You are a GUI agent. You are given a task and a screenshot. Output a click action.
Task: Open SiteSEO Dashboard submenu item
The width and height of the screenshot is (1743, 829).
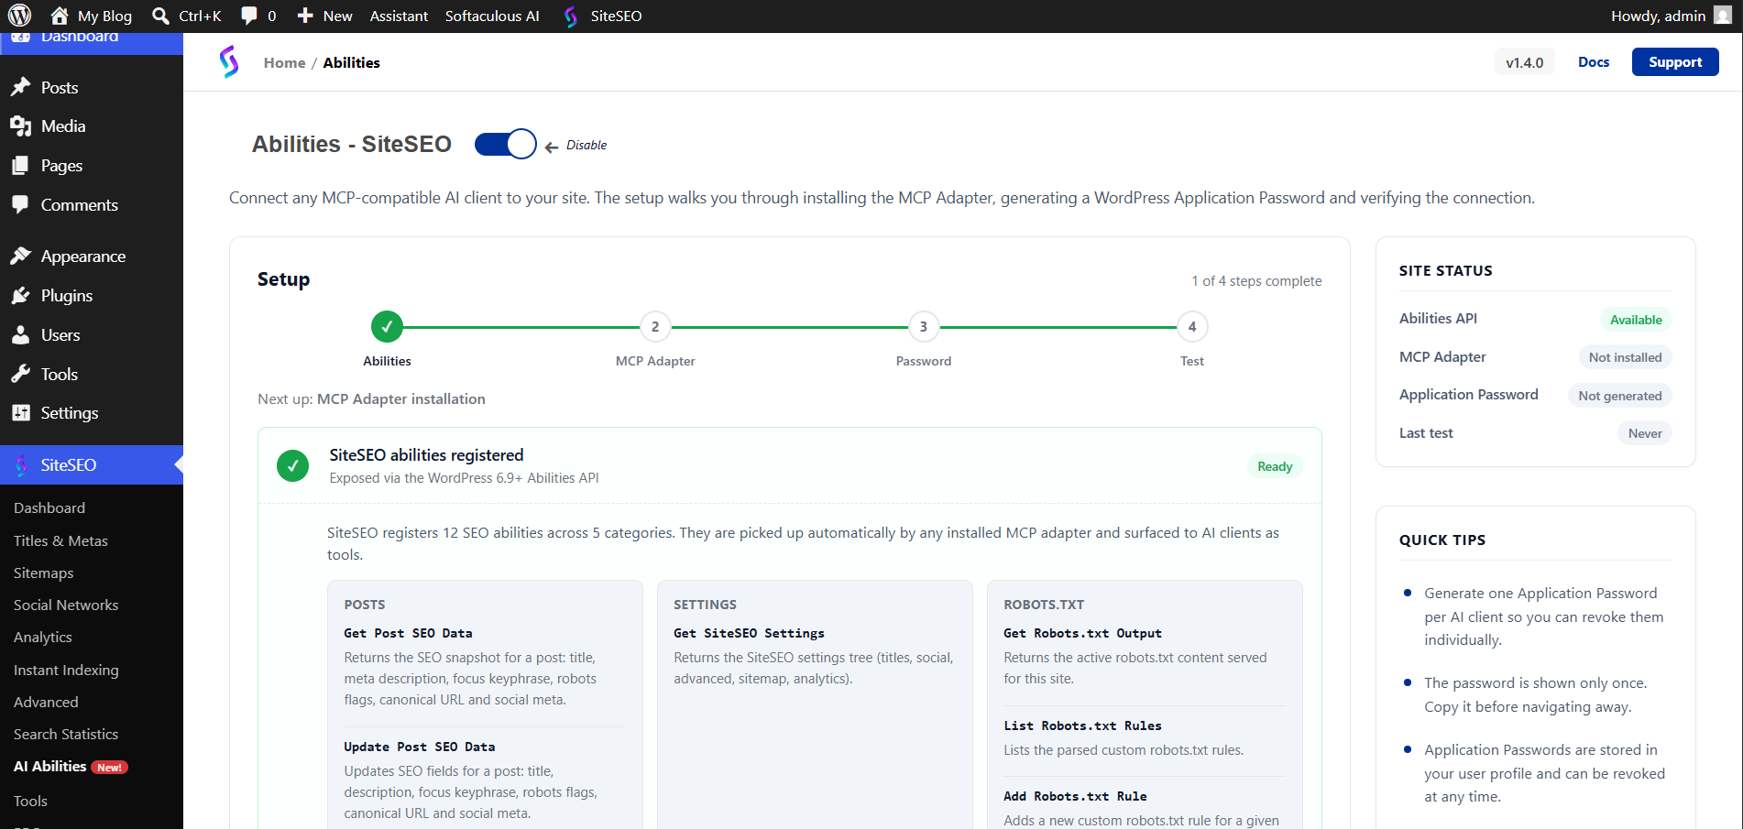tap(49, 507)
